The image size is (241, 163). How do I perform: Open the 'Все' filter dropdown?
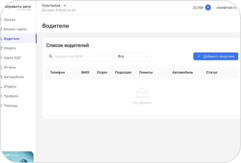coord(133,56)
